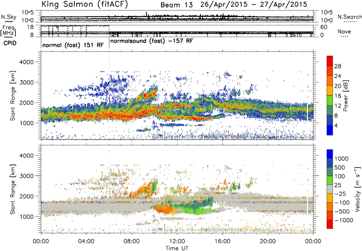Select the 'Beam 13' label in header
362x251 pixels.
pyautogui.click(x=176, y=5)
